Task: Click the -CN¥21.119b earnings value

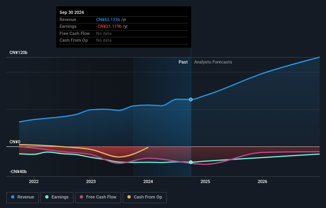Action: pos(109,26)
